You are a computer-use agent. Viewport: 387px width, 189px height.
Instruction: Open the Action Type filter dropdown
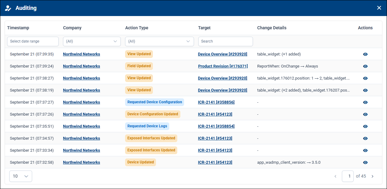click(159, 41)
